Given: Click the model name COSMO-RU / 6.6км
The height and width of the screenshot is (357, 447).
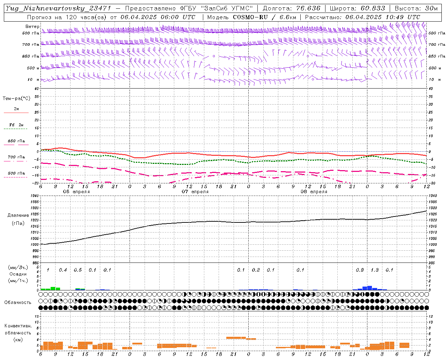Looking at the screenshot, I should click(x=264, y=17).
